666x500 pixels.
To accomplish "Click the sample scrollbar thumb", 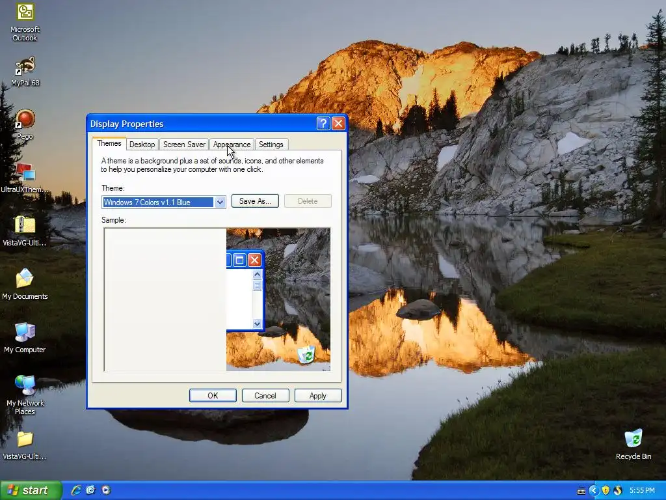I will pos(257,285).
